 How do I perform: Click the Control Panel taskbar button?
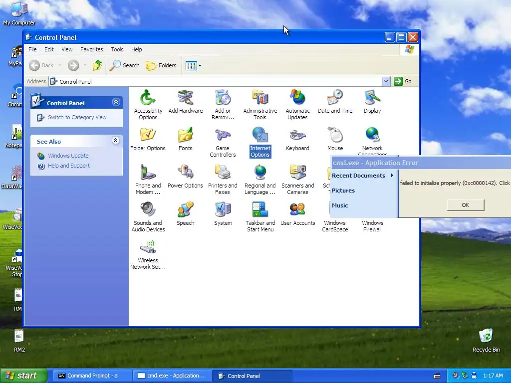(x=252, y=376)
